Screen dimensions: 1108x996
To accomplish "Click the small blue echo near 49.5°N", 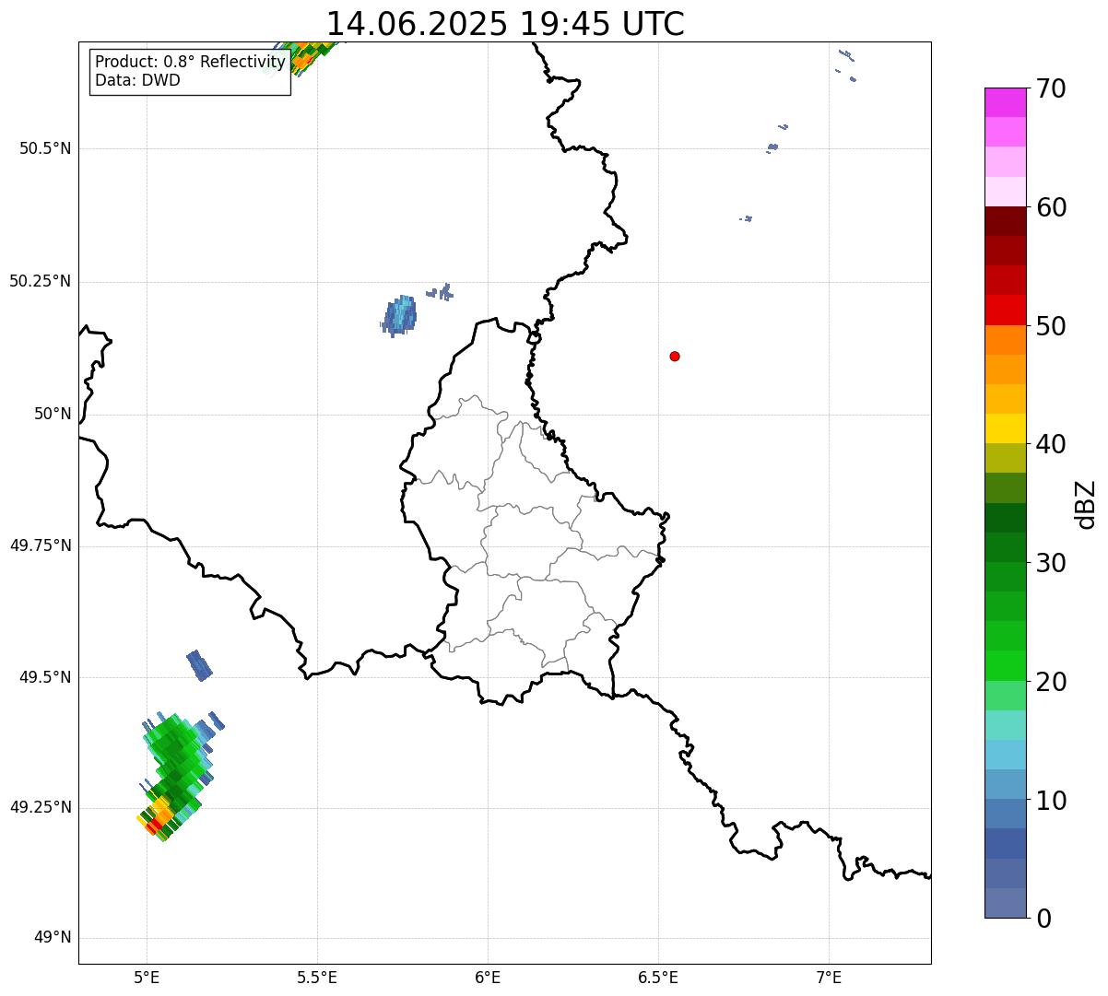I will [x=199, y=664].
